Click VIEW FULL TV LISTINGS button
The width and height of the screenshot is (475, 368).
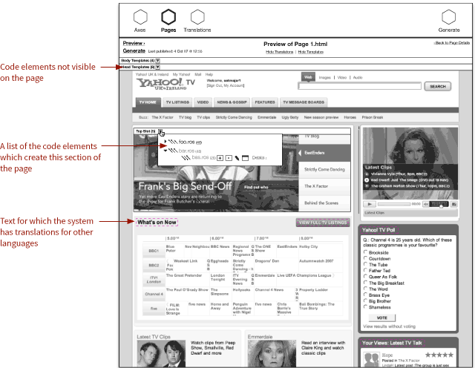(323, 223)
